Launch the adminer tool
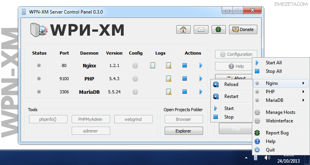The width and height of the screenshot is (310, 165). (x=91, y=131)
